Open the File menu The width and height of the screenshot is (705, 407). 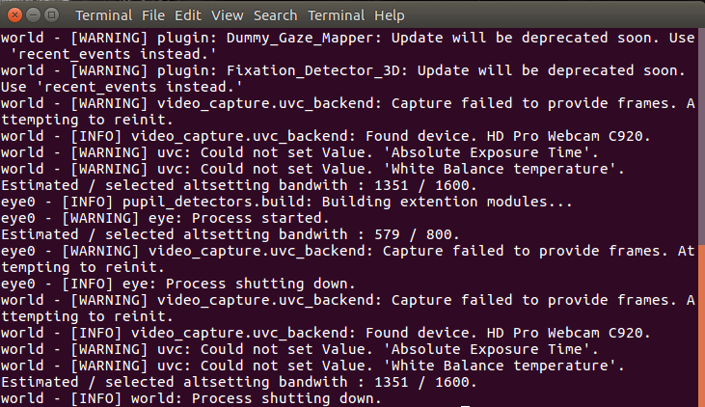point(153,15)
